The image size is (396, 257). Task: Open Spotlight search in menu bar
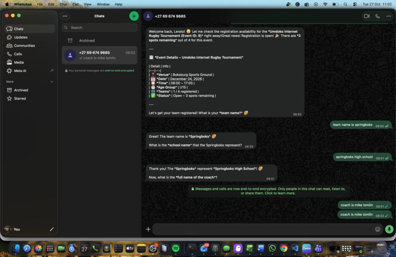(345, 4)
